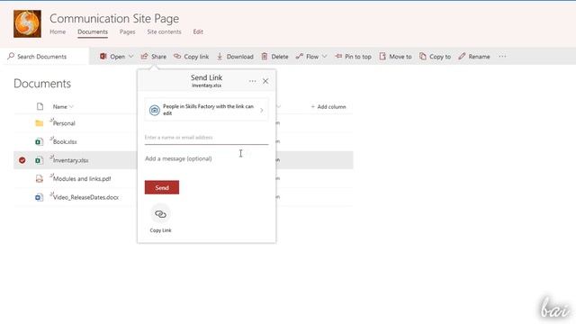Open the Inventary.xlsx file
The height and width of the screenshot is (324, 576).
coord(70,160)
